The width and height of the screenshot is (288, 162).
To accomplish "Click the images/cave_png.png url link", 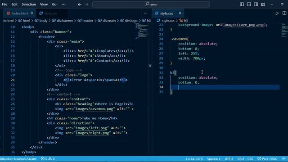I will pyautogui.click(x=244, y=25).
